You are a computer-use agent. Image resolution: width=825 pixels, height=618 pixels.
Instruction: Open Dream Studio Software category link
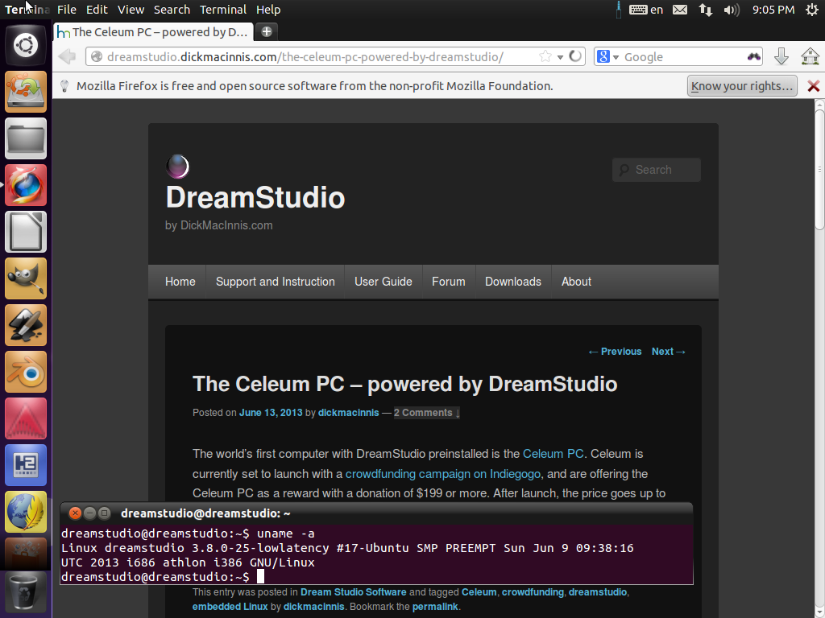click(353, 591)
